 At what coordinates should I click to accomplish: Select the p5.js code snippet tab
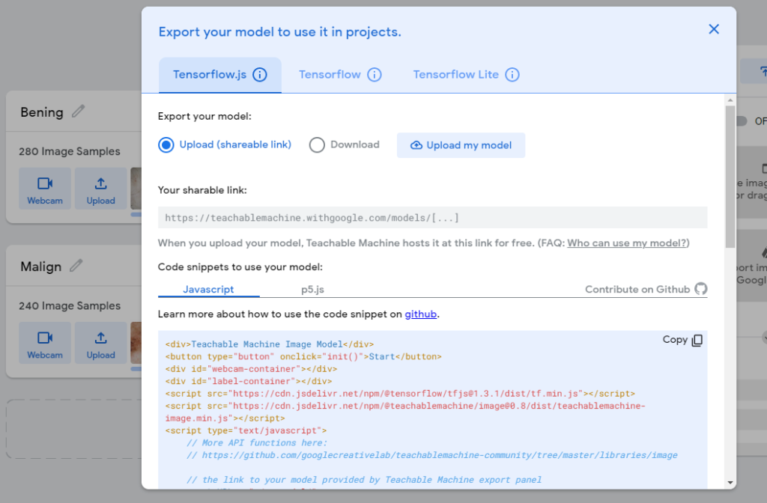(312, 290)
